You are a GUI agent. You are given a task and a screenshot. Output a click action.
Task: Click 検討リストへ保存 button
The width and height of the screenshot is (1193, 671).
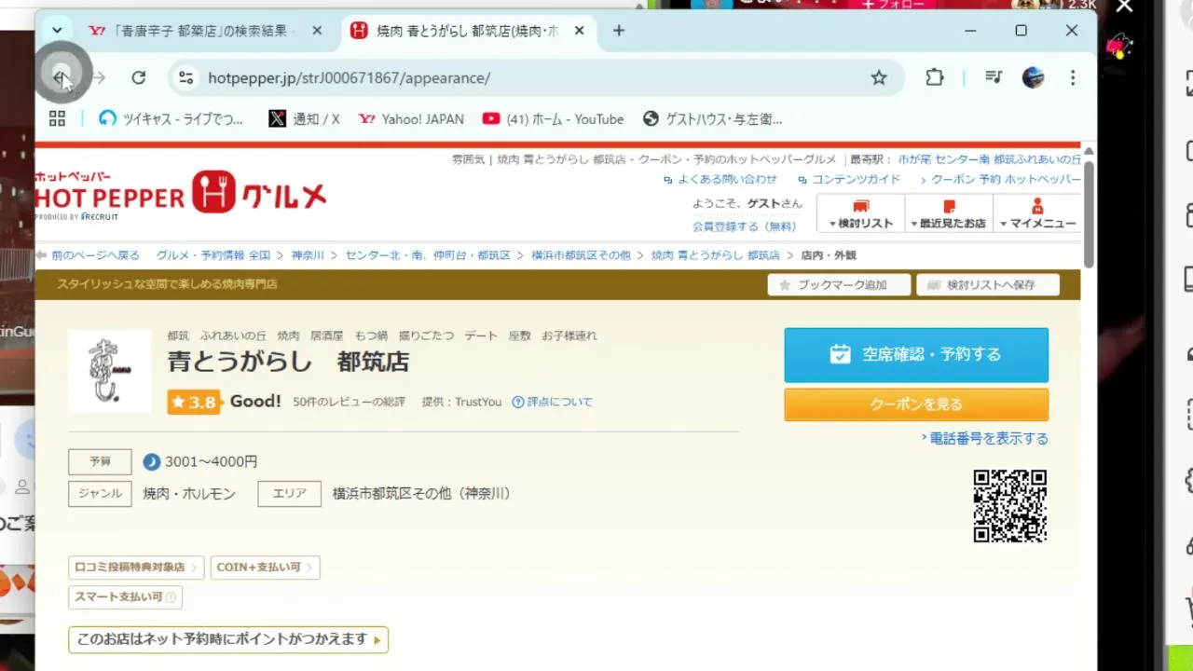pyautogui.click(x=988, y=284)
